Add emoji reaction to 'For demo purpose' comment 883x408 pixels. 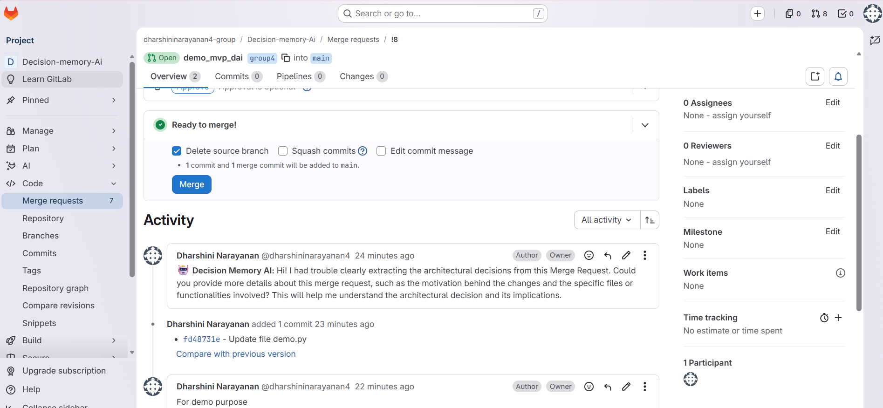589,387
